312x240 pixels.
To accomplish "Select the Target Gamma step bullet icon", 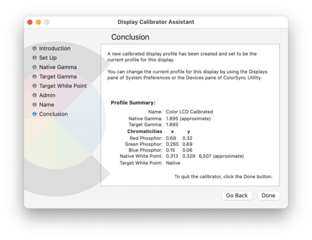I will [x=35, y=77].
